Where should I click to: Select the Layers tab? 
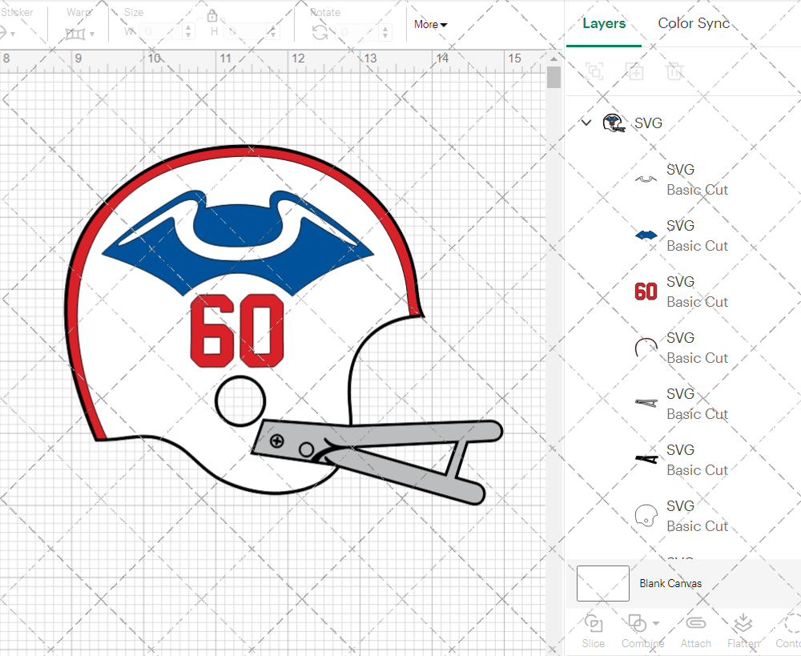(x=604, y=23)
